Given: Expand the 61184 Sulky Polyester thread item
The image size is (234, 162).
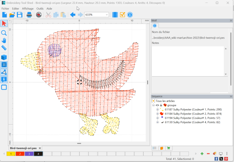Looking at the screenshot, I should (x=157, y=114).
